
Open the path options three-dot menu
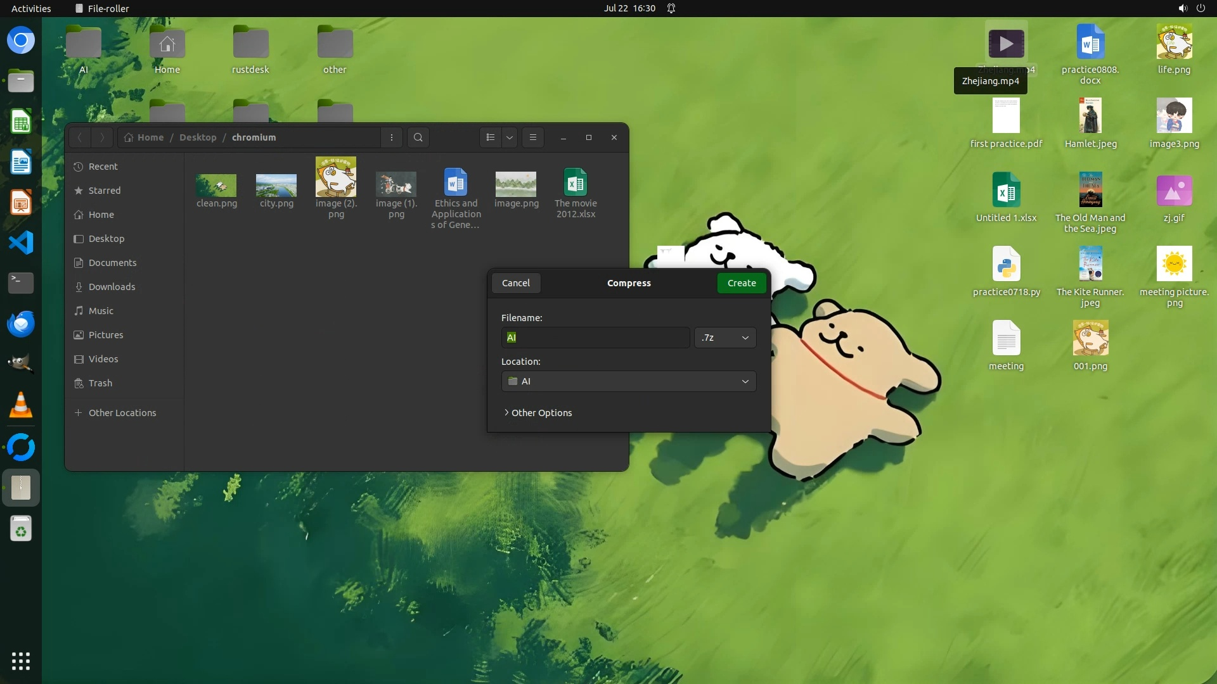(391, 137)
